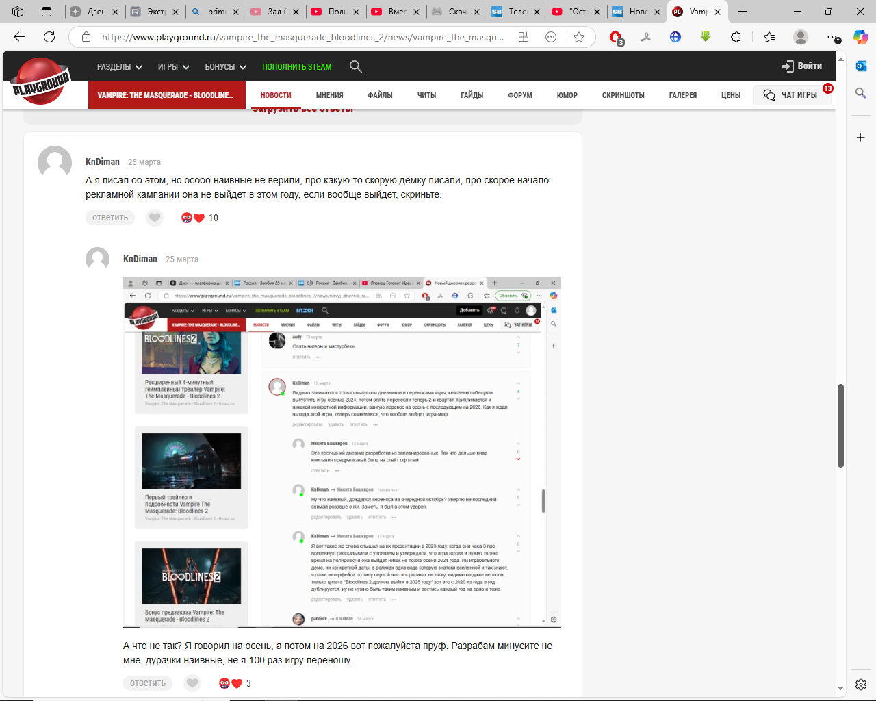Open the Copilot sidebar icon

tap(861, 37)
